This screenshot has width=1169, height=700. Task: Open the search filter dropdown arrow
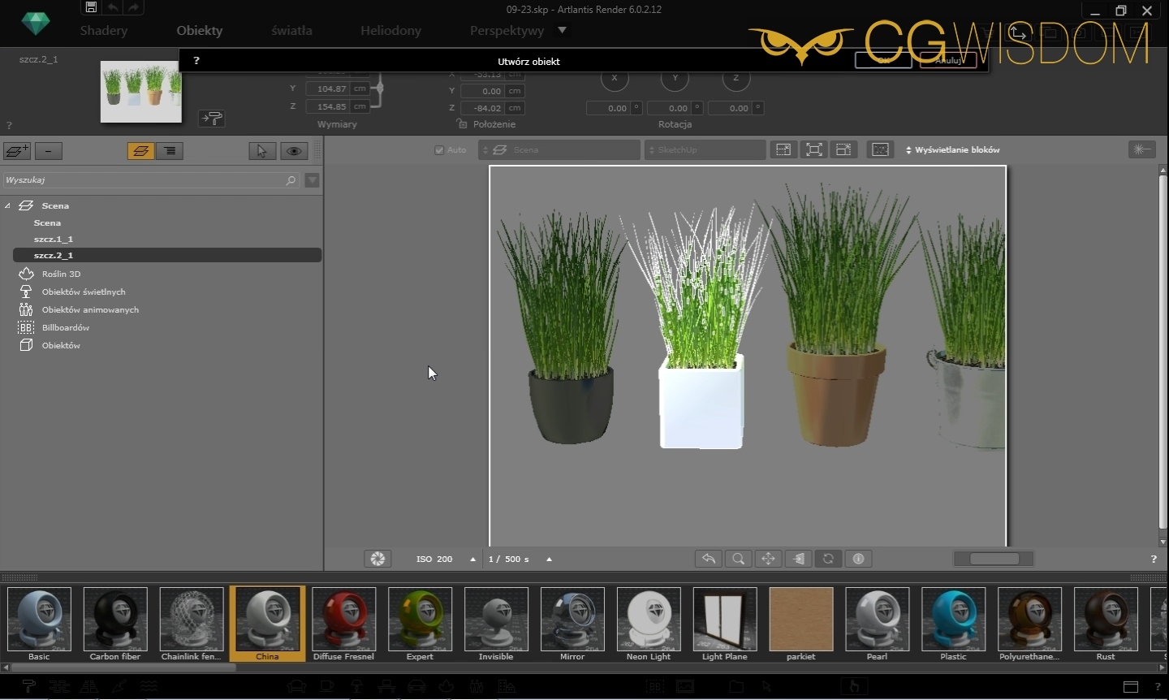312,180
